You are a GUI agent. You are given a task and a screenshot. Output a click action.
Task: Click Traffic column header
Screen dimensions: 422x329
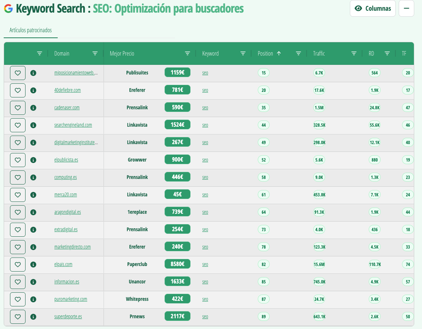pos(319,53)
